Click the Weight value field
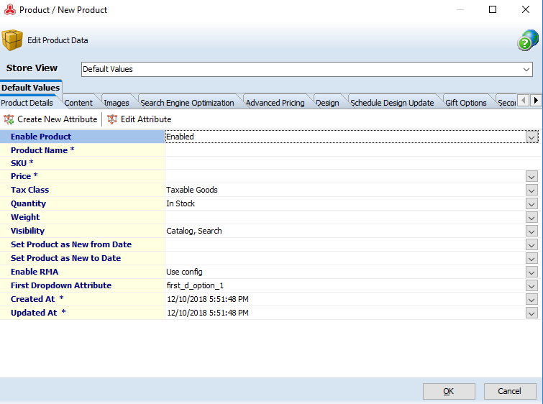This screenshot has height=404, width=543. [x=345, y=217]
